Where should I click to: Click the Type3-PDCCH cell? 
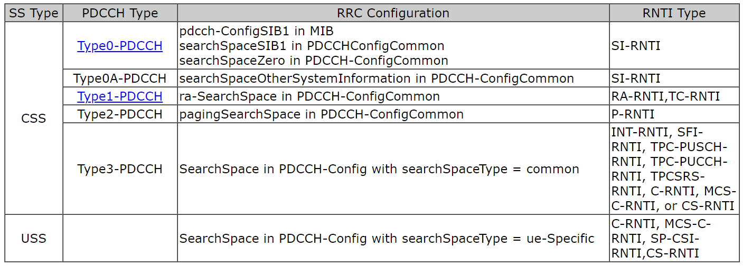pos(120,169)
